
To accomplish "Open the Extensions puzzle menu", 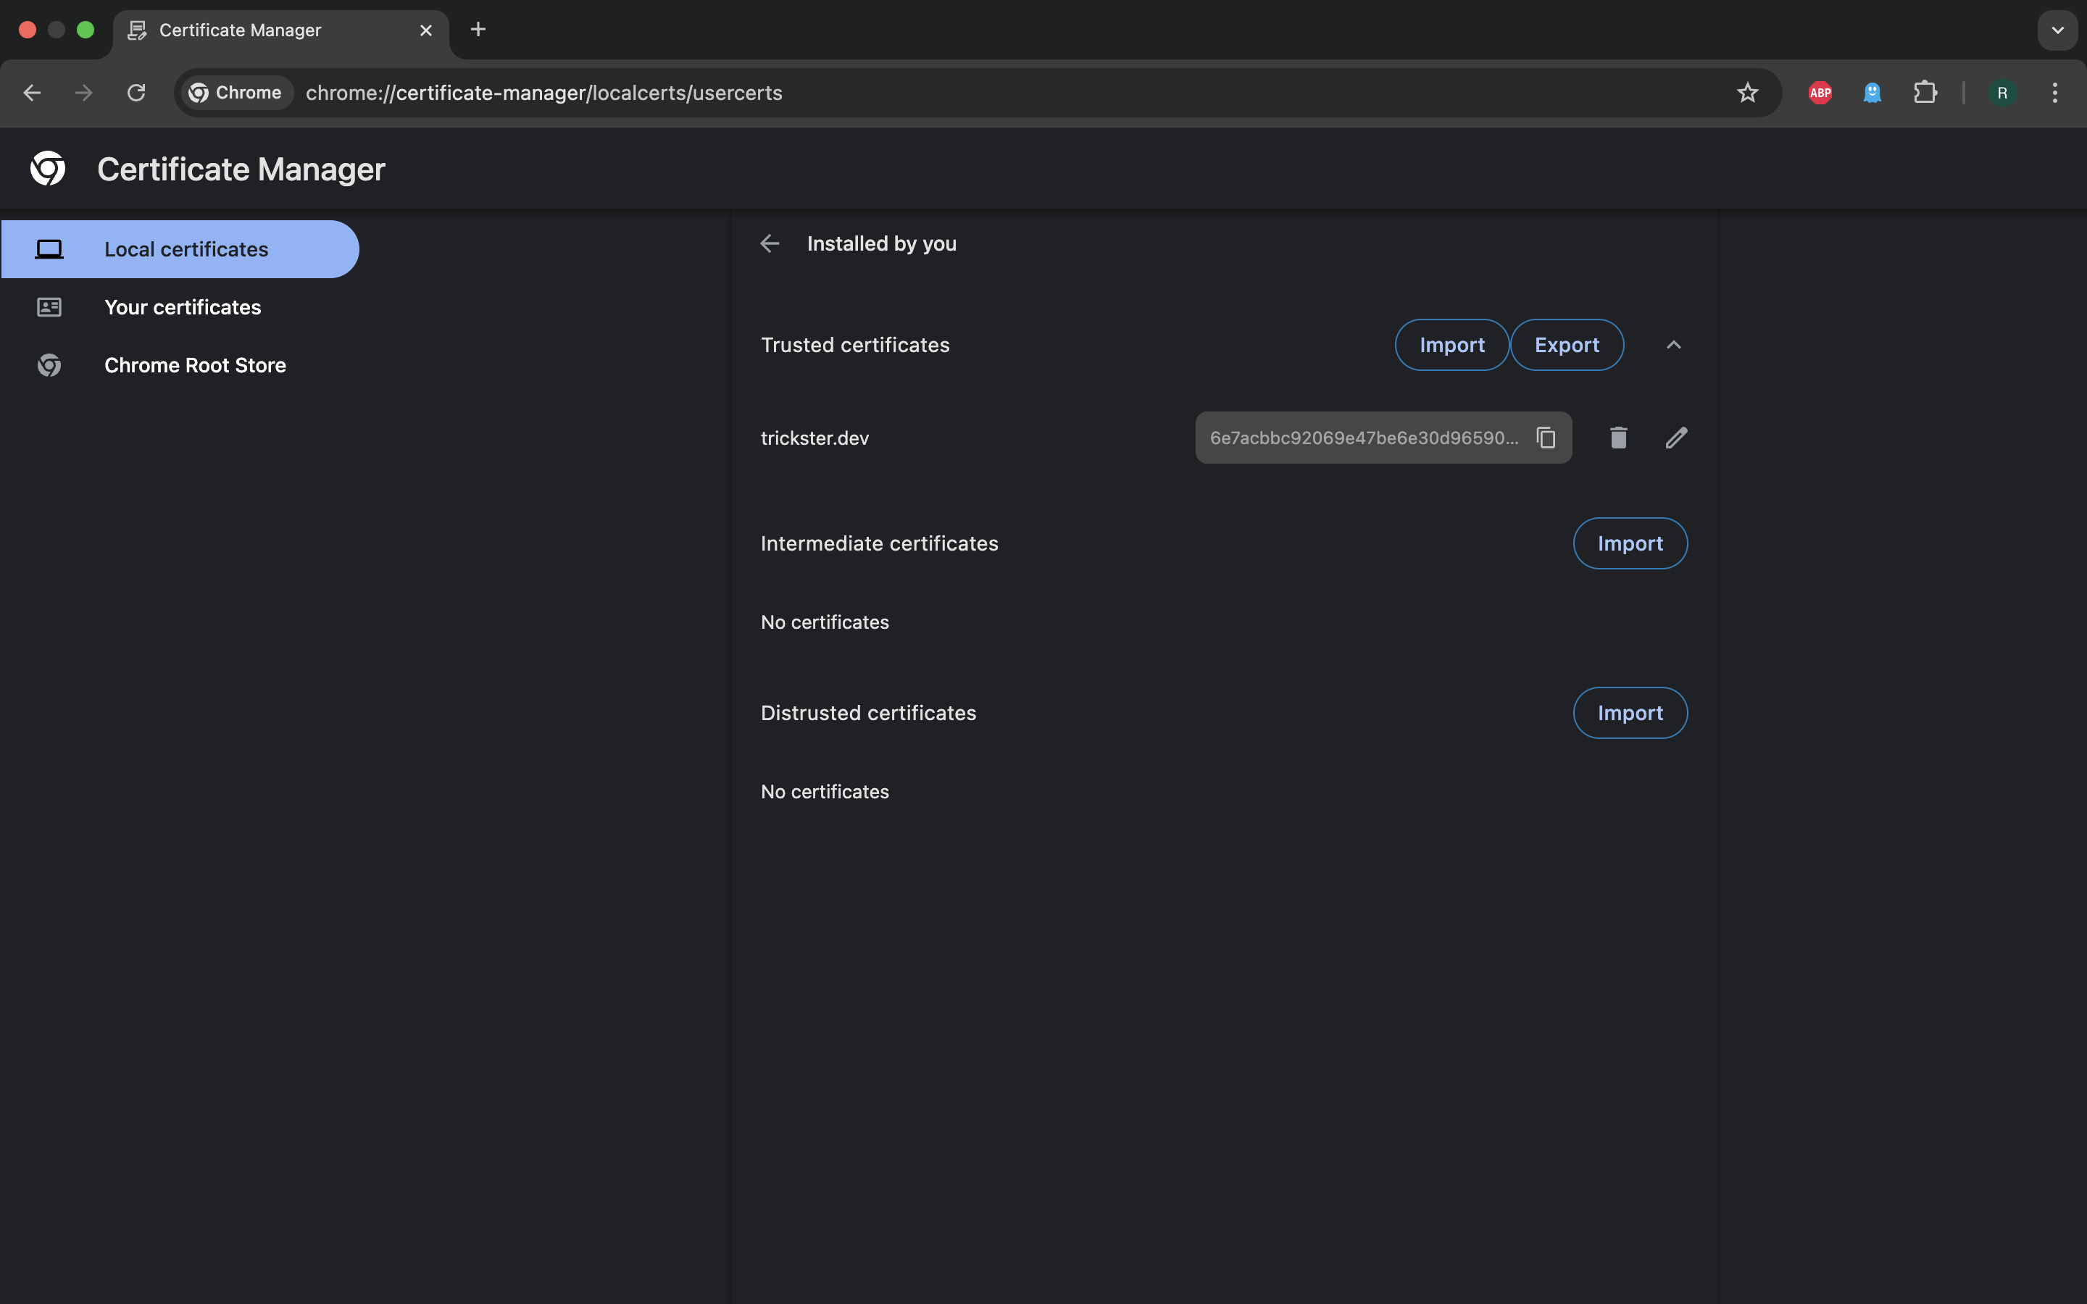I will coord(1925,93).
